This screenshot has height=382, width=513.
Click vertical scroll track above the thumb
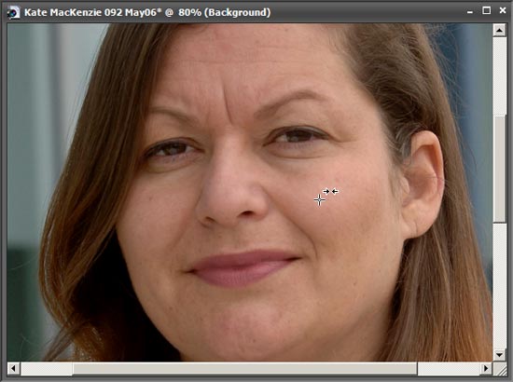tap(499, 75)
